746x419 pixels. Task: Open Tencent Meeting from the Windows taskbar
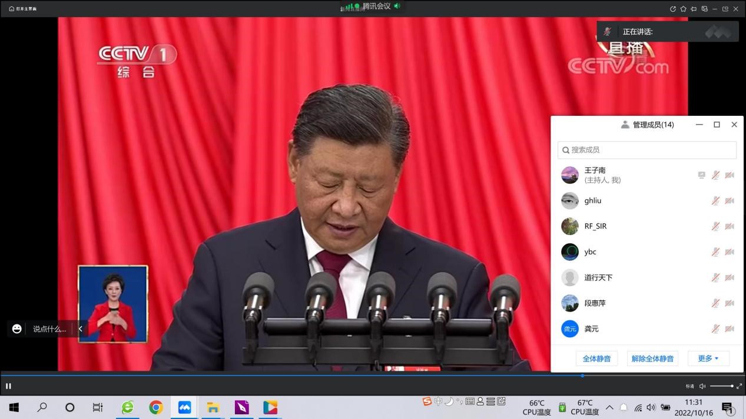click(x=184, y=407)
